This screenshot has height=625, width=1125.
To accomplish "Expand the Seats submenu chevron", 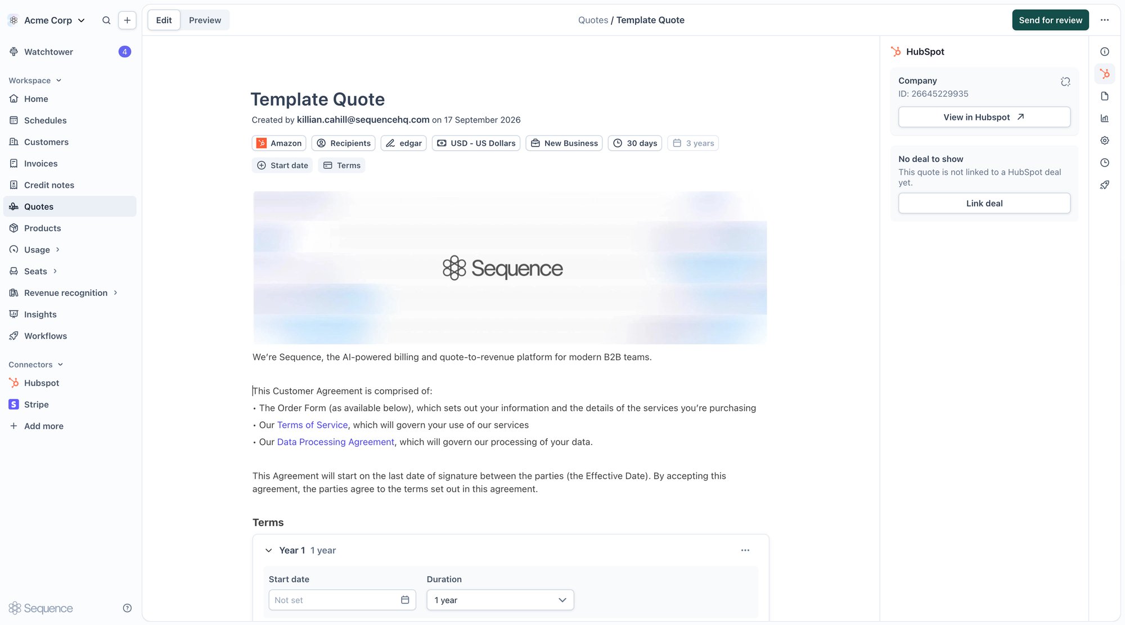I will [x=55, y=271].
